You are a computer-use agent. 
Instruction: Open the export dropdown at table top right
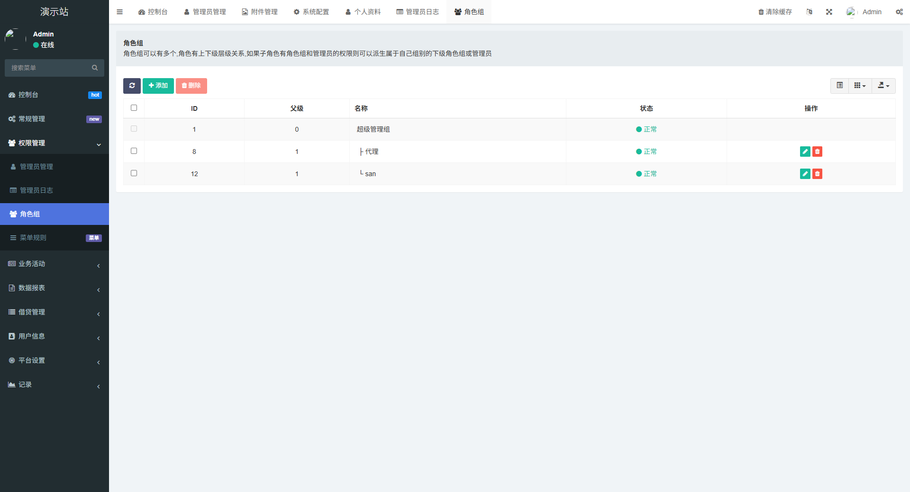(x=883, y=86)
